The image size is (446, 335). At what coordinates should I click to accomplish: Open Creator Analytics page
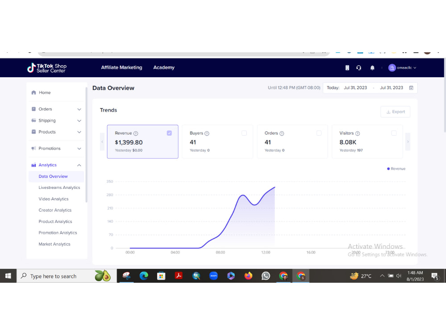55,210
